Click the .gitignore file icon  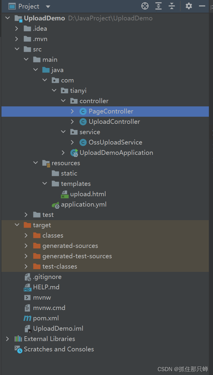28,277
